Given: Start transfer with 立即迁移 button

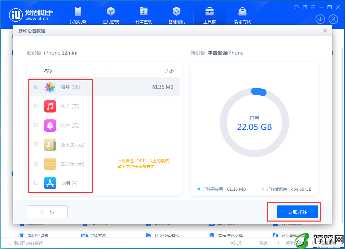Looking at the screenshot, I should coord(297,212).
